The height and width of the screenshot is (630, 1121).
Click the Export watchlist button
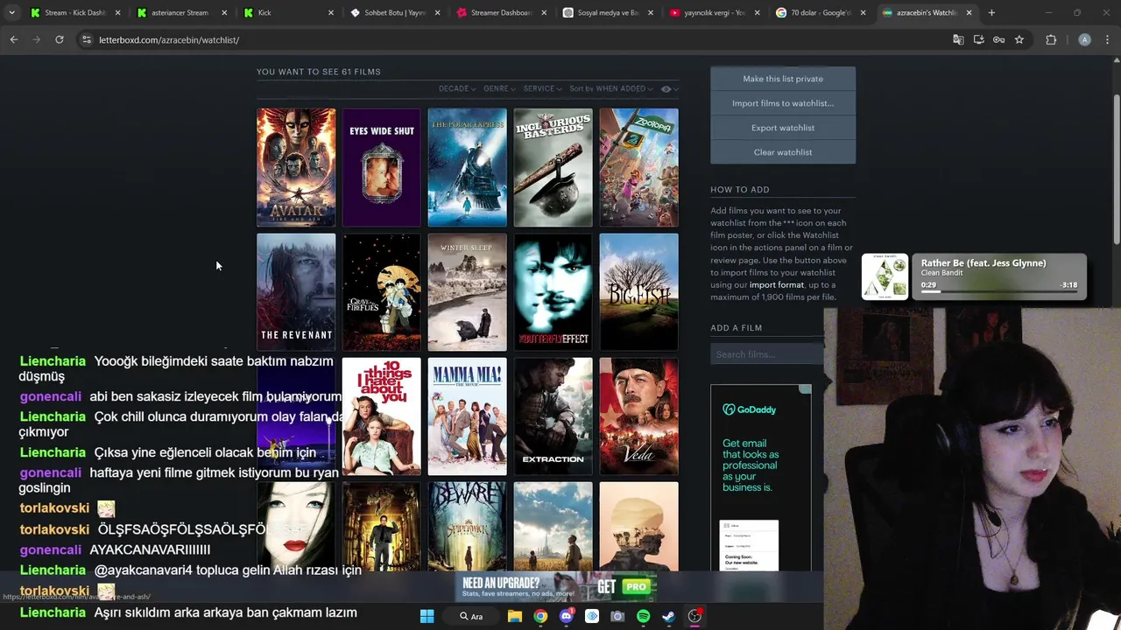tap(783, 128)
